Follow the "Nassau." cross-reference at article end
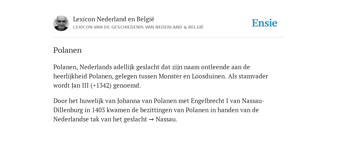The height and width of the screenshot is (168, 337). pyautogui.click(x=166, y=119)
